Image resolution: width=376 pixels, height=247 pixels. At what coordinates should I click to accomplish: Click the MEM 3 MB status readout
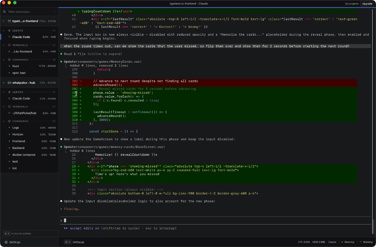point(319,242)
